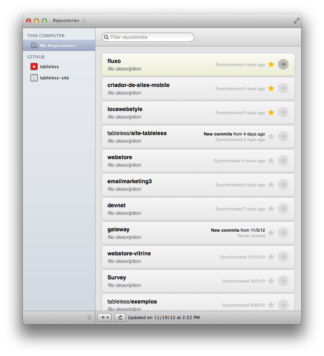Select the criador-de-sites-mobile repository name

(x=138, y=85)
